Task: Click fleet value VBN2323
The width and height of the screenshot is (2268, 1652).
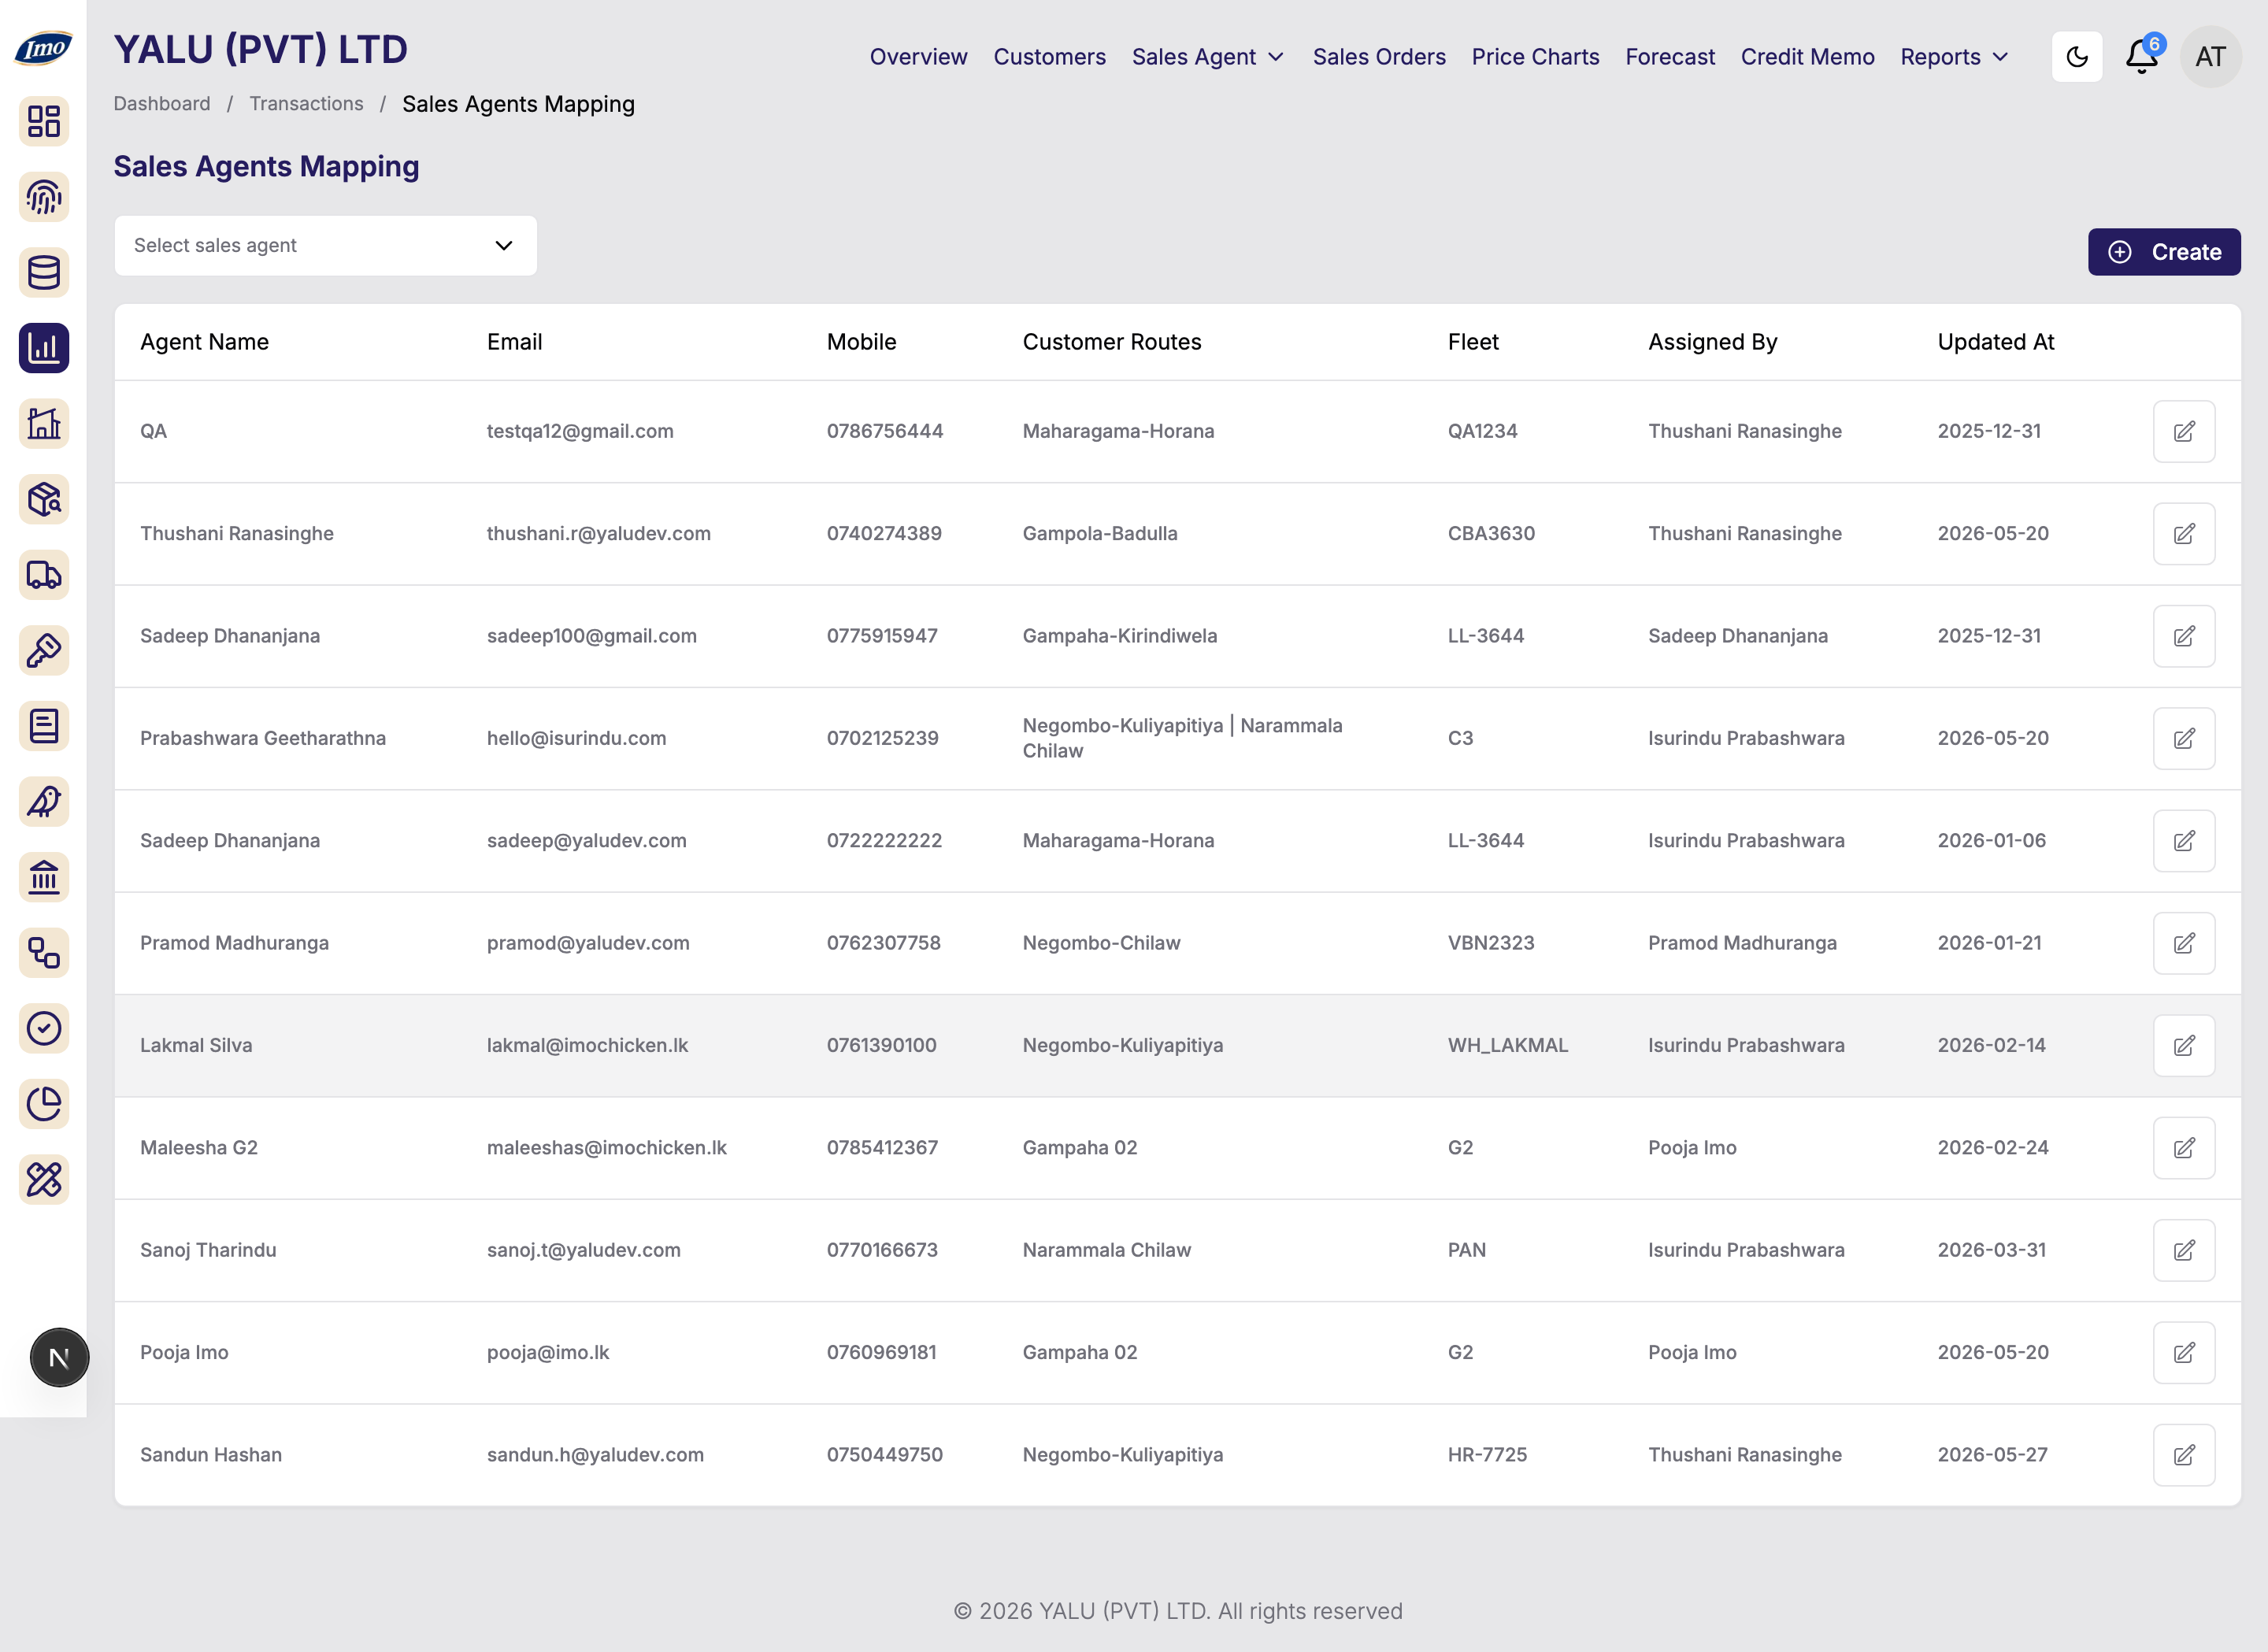Action: click(1490, 943)
